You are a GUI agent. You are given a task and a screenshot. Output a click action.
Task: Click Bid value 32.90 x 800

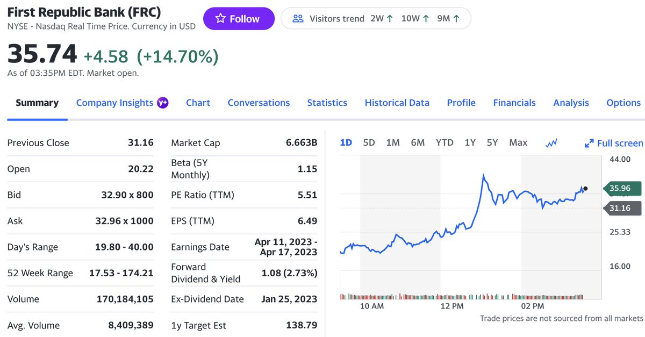(127, 195)
